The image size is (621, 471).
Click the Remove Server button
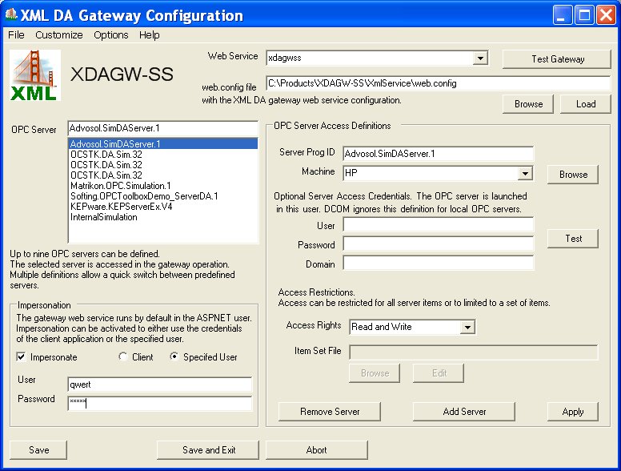pos(330,412)
